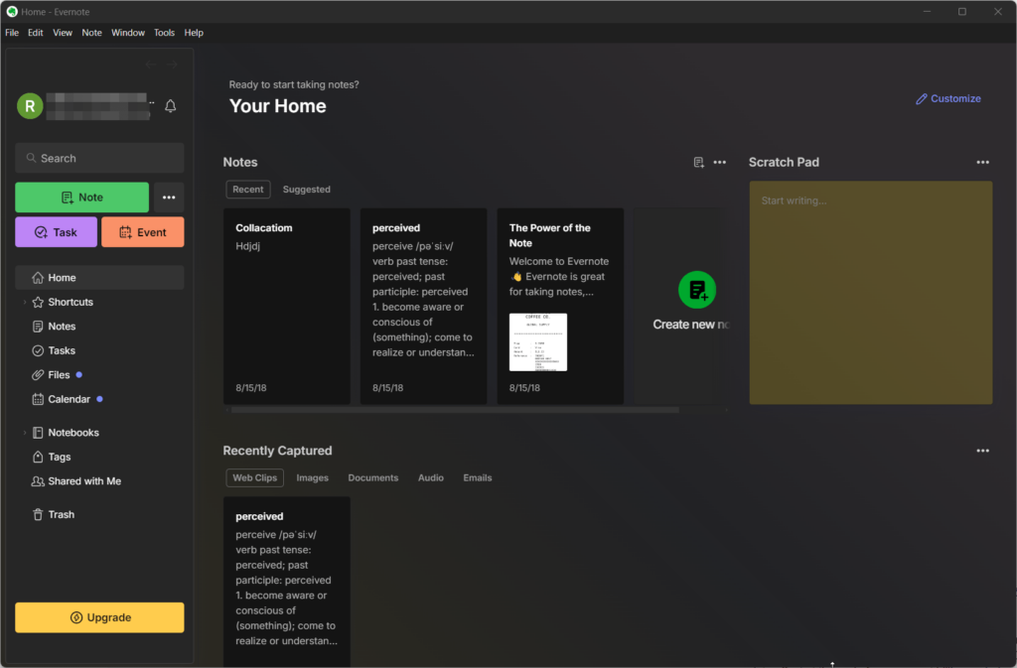This screenshot has width=1017, height=668.
Task: Switch to the Emails tab
Action: pyautogui.click(x=478, y=477)
